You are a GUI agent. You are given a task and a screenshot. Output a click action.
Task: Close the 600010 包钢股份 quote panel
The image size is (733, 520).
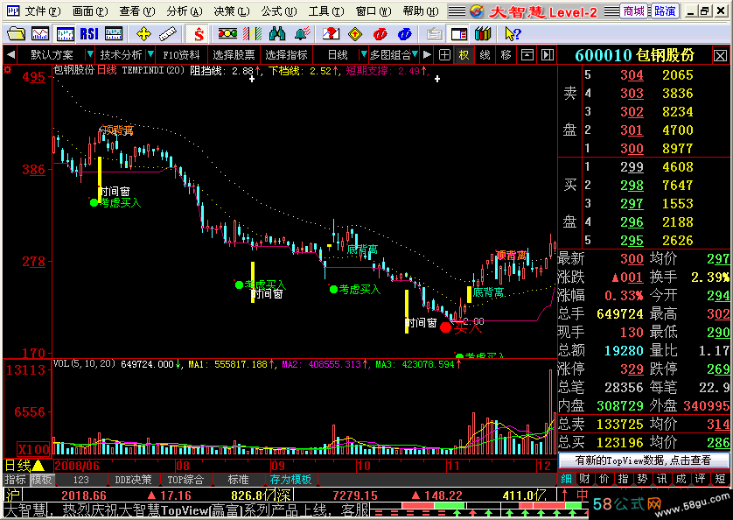720,56
